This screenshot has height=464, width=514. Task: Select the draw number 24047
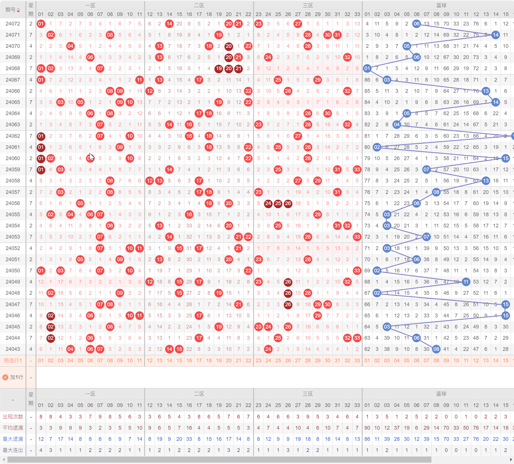tap(13, 304)
